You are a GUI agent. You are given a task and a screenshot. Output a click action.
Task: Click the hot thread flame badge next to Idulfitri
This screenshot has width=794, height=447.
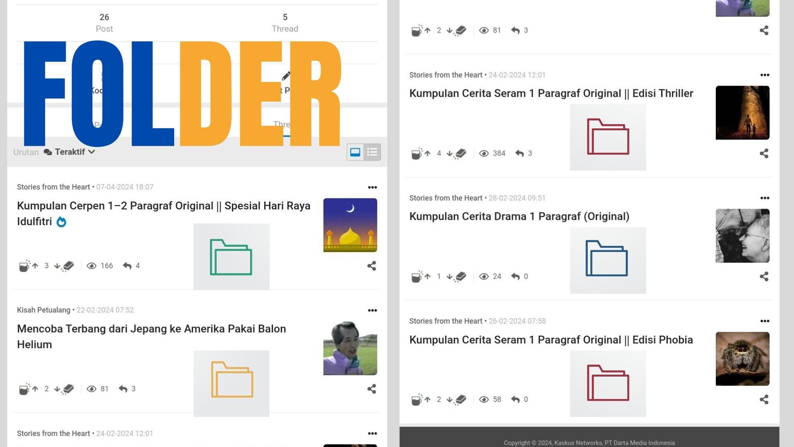coord(61,222)
